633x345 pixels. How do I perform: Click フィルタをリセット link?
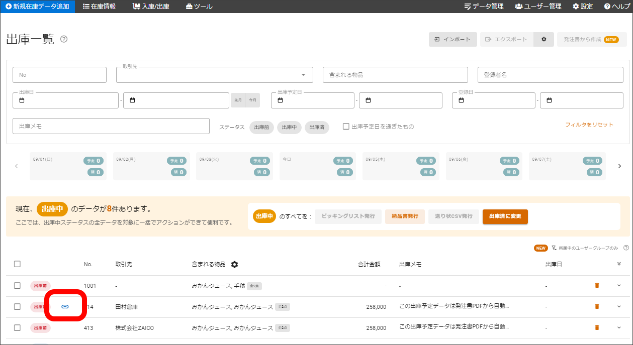click(x=589, y=125)
